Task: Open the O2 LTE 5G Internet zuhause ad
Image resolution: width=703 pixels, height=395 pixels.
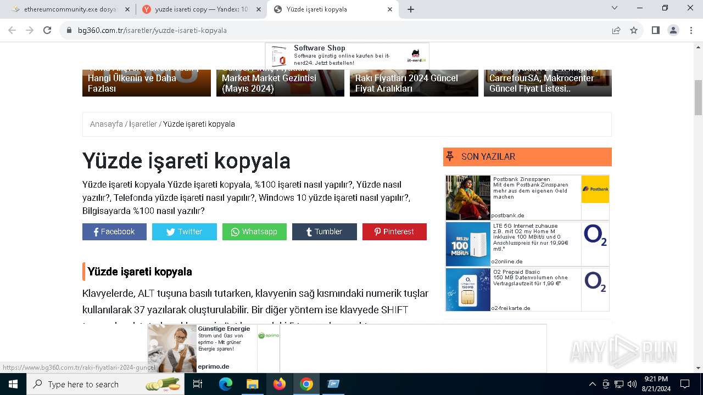Action: click(527, 244)
